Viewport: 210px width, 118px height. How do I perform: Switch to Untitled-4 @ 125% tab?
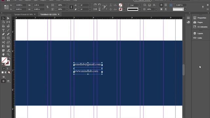click(48, 14)
